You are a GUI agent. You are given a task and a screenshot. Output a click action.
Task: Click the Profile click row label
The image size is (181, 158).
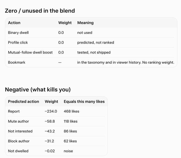coord(18,43)
